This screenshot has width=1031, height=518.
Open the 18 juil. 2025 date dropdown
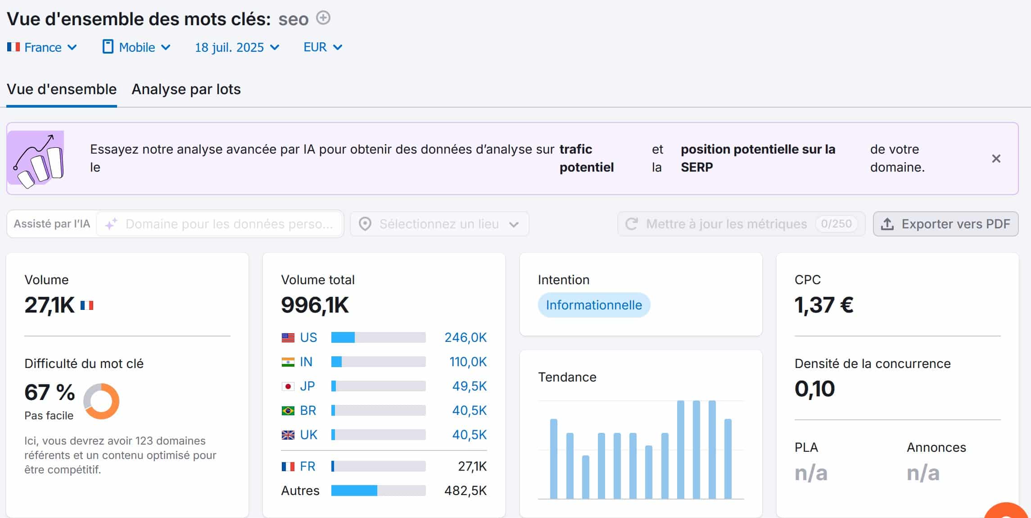click(x=237, y=47)
